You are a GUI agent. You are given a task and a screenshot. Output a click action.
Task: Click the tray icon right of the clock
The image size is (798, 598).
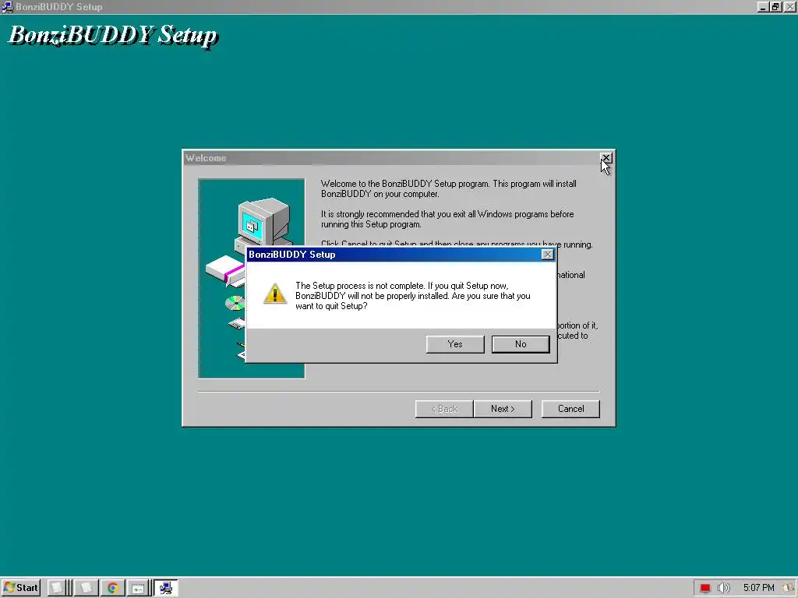pos(789,588)
